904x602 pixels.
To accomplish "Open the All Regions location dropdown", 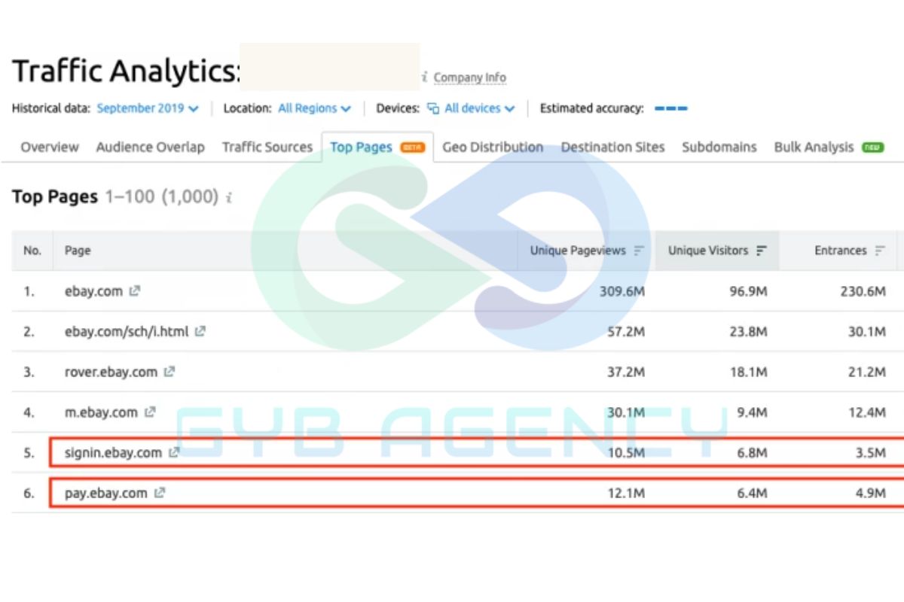I will (x=314, y=108).
